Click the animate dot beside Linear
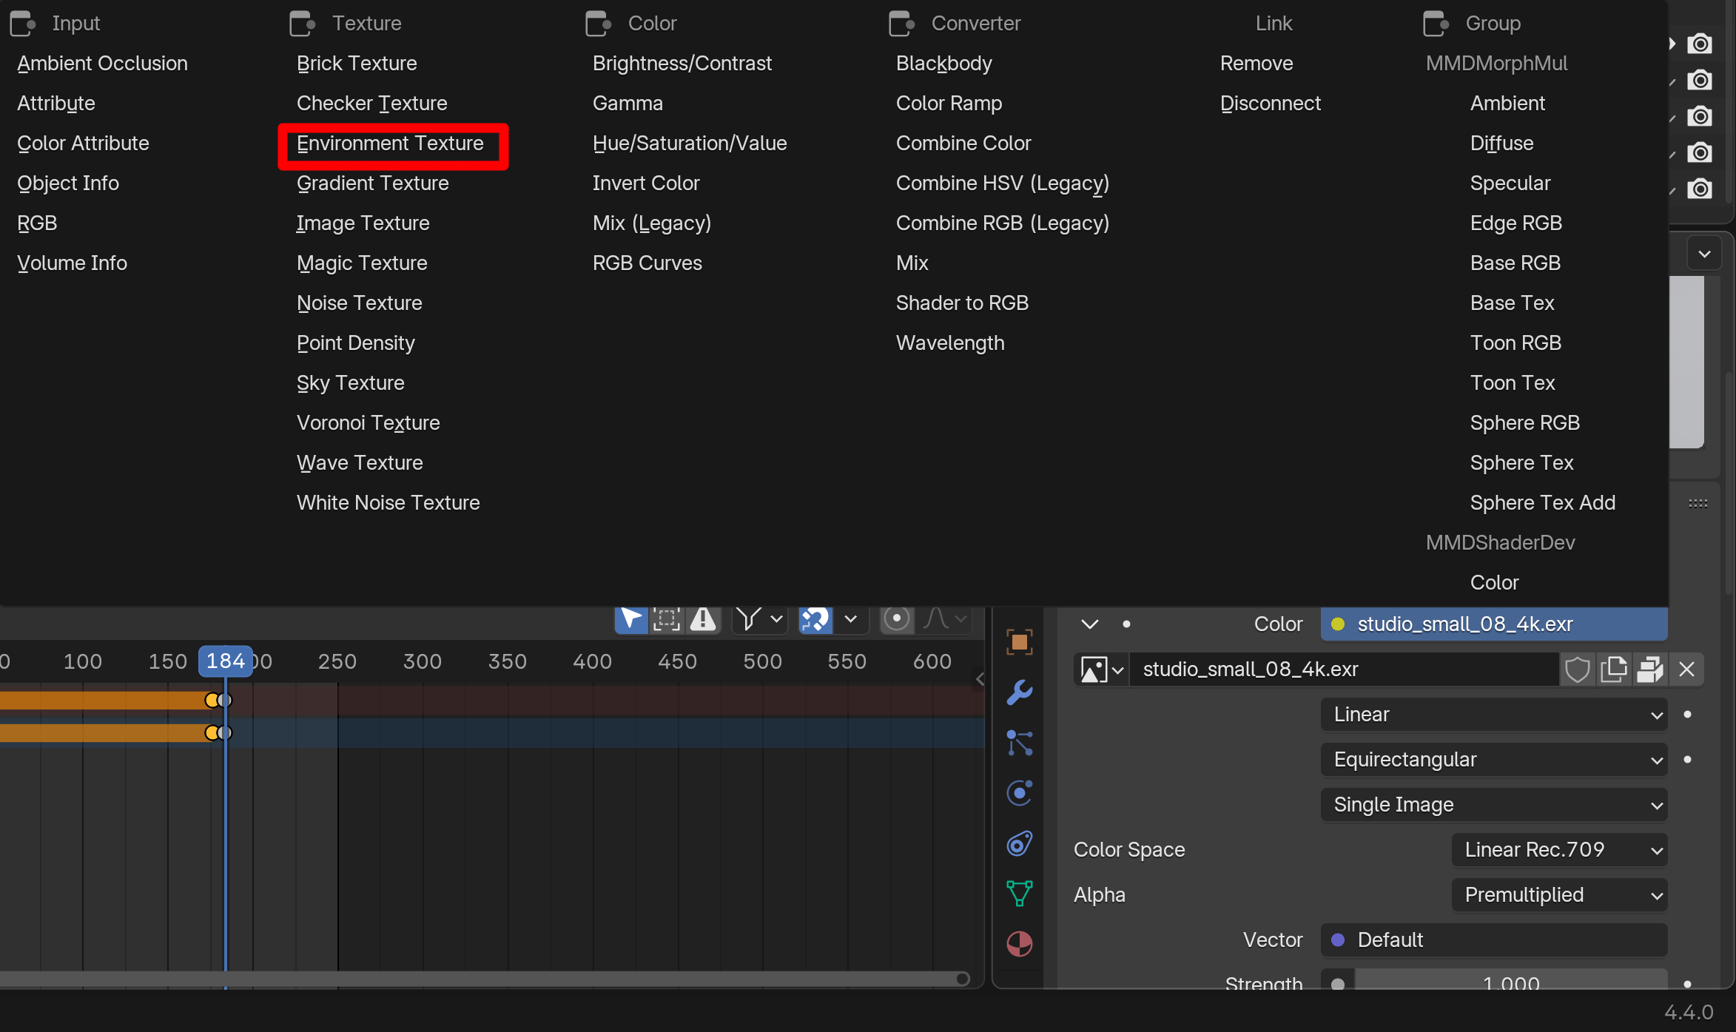 pyautogui.click(x=1687, y=715)
